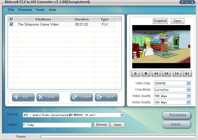198x140 pixels.
Task: Open the Preview menu
Action: coord(25,10)
